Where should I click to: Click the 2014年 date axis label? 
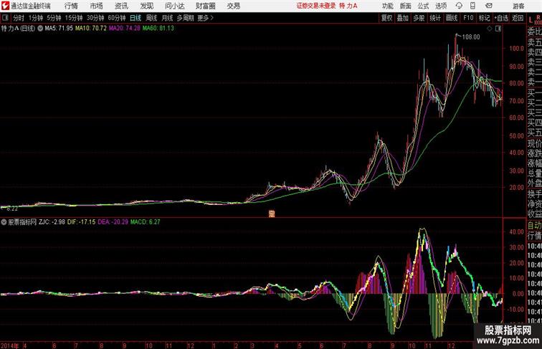[x=10, y=345]
